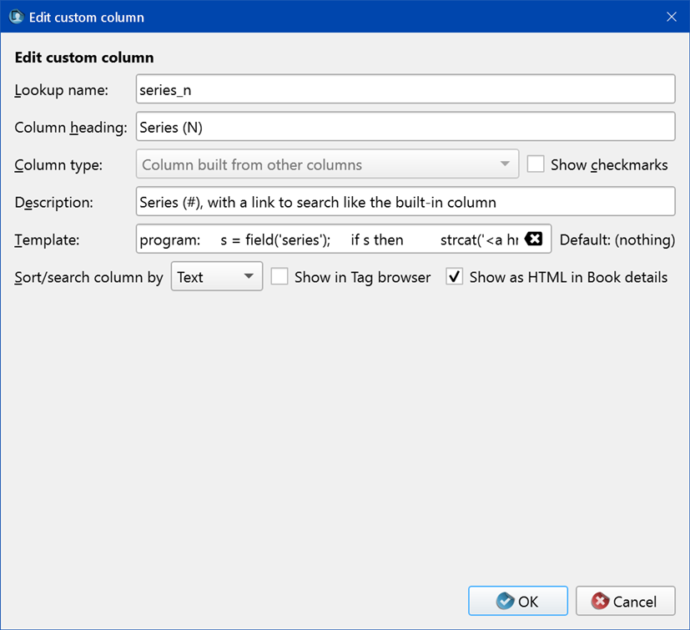Enable the Show checkmarks checkbox

pyautogui.click(x=536, y=164)
